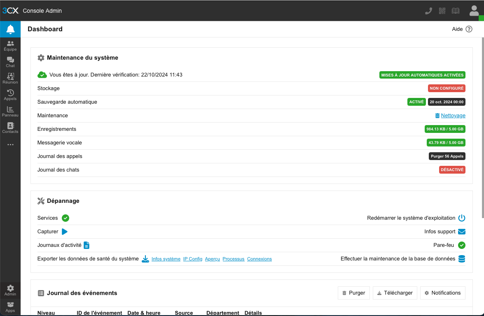Open the Infos système link
484x316 pixels.
(x=166, y=259)
